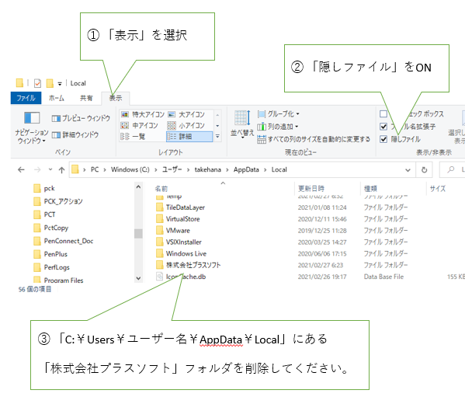The width and height of the screenshot is (465, 404).
Task: Sort by 更新日時 column header
Action: [311, 189]
